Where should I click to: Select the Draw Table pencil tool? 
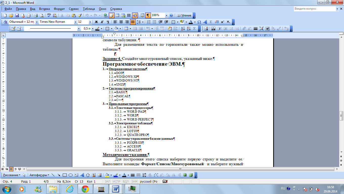(13, 29)
